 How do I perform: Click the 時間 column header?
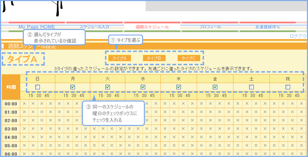pos(11,87)
